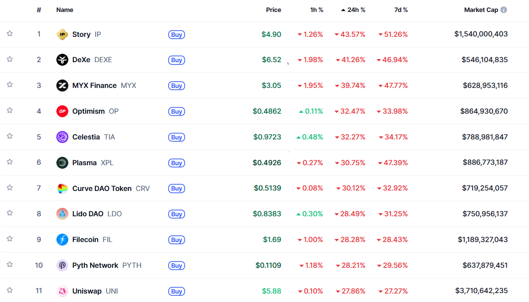Sort by the 1h % column header

click(x=316, y=10)
